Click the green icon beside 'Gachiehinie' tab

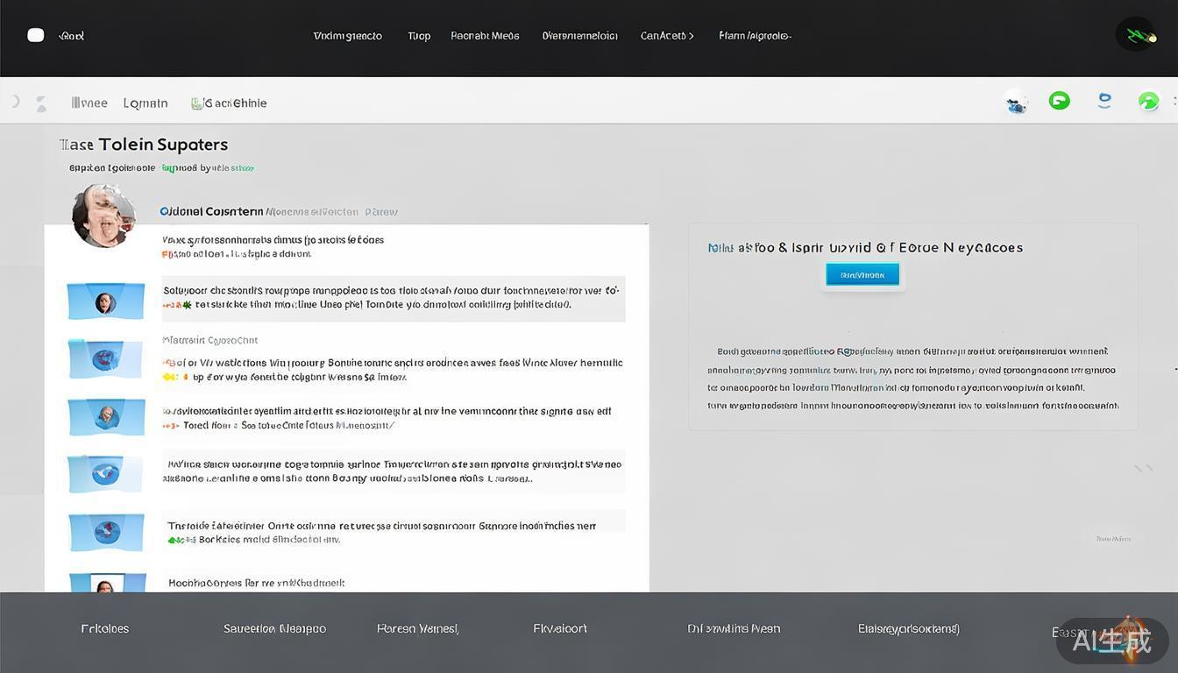tap(196, 103)
